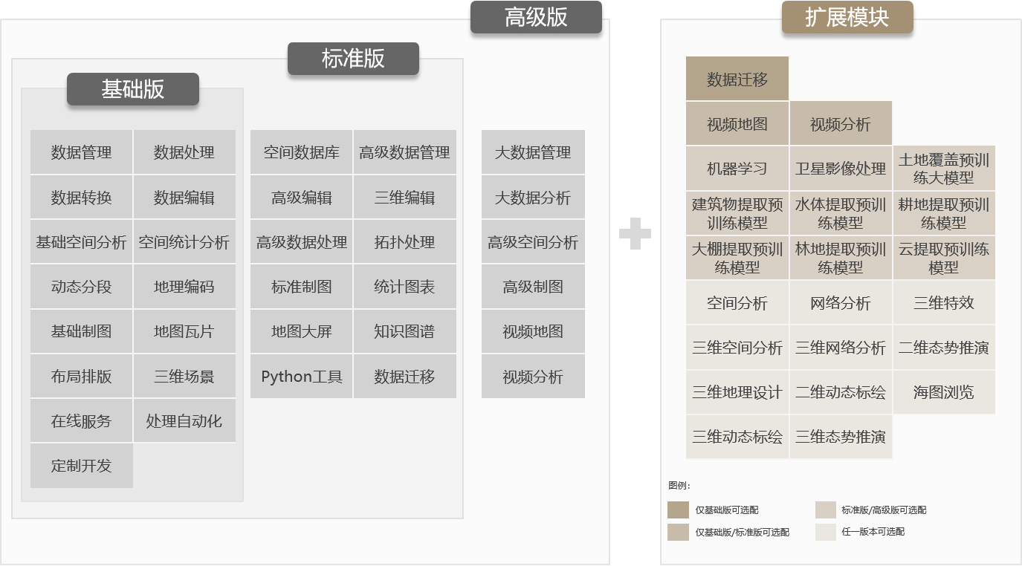Screen dimensions: 1022x566
Task: Select the 大数据分析 tile
Action: click(533, 198)
